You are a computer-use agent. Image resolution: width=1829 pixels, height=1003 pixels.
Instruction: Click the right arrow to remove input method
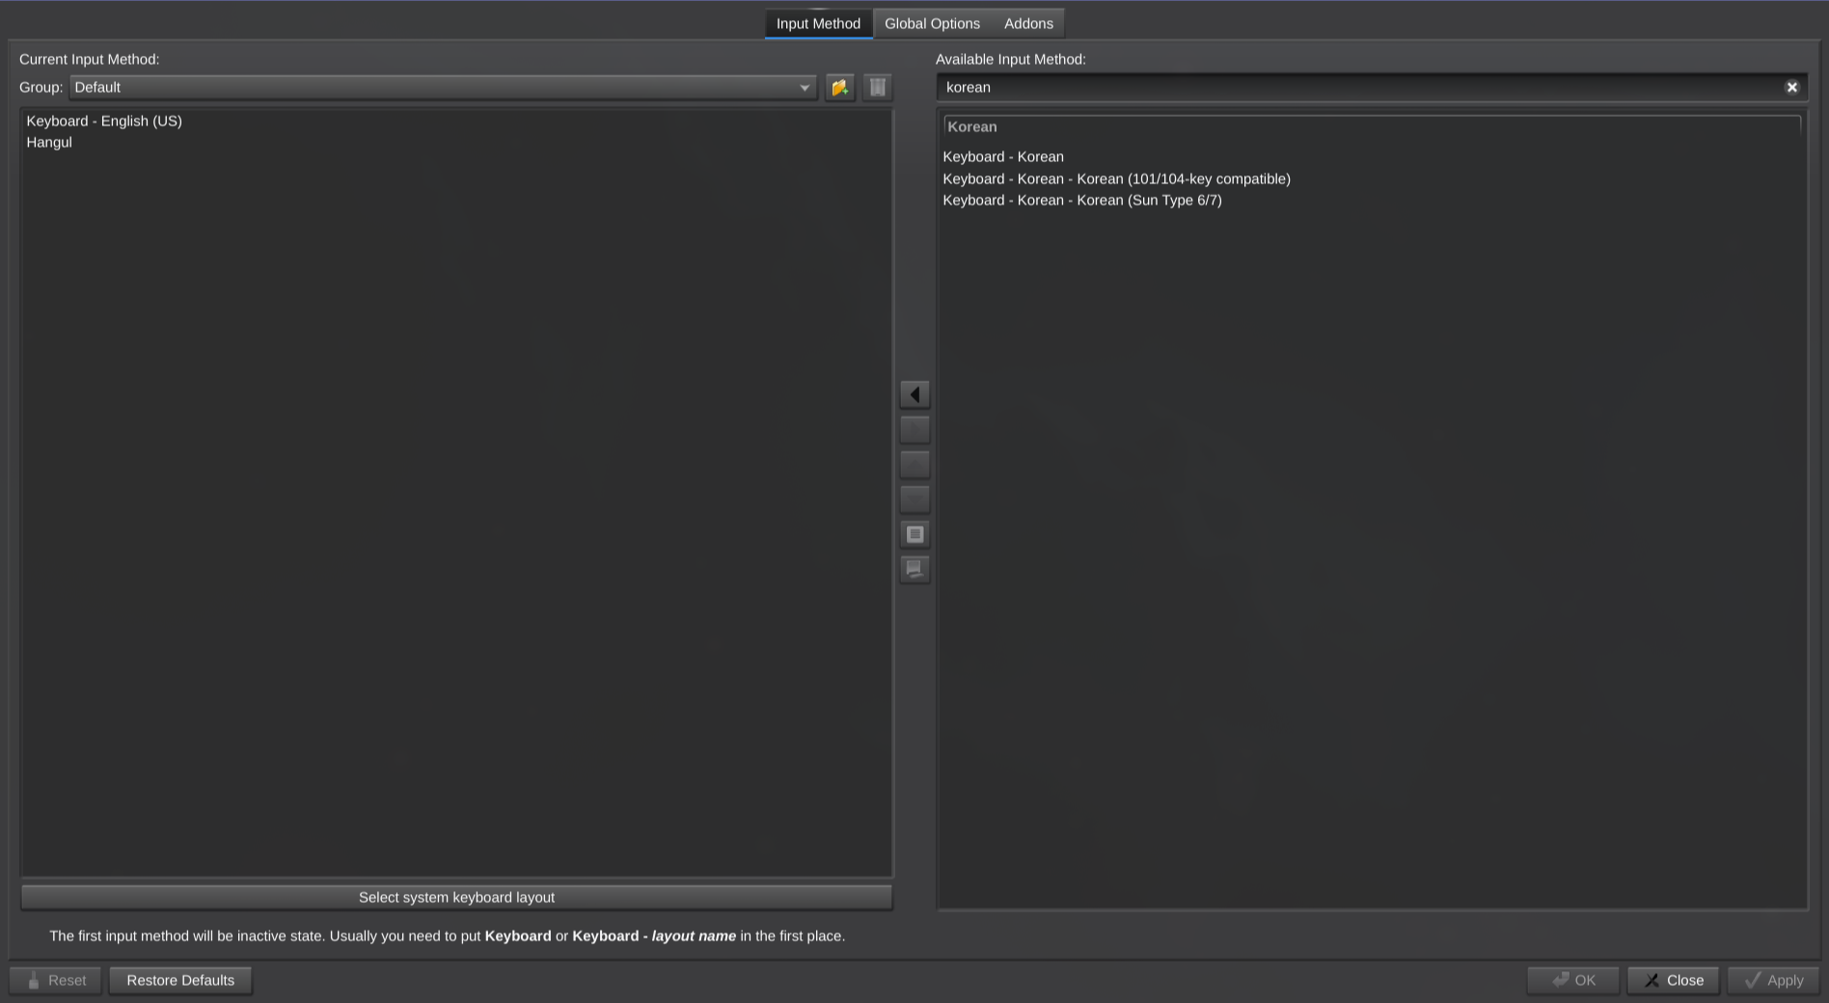click(914, 429)
